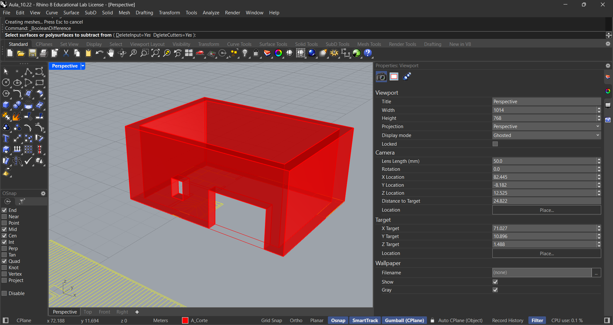Click the Four Viewports layout icon
The width and height of the screenshot is (613, 325).
tap(189, 53)
